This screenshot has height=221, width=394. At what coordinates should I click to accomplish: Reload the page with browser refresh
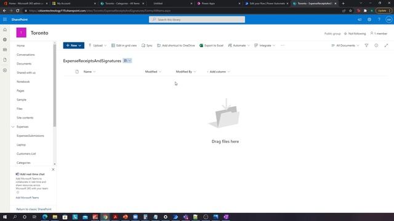coord(18,11)
